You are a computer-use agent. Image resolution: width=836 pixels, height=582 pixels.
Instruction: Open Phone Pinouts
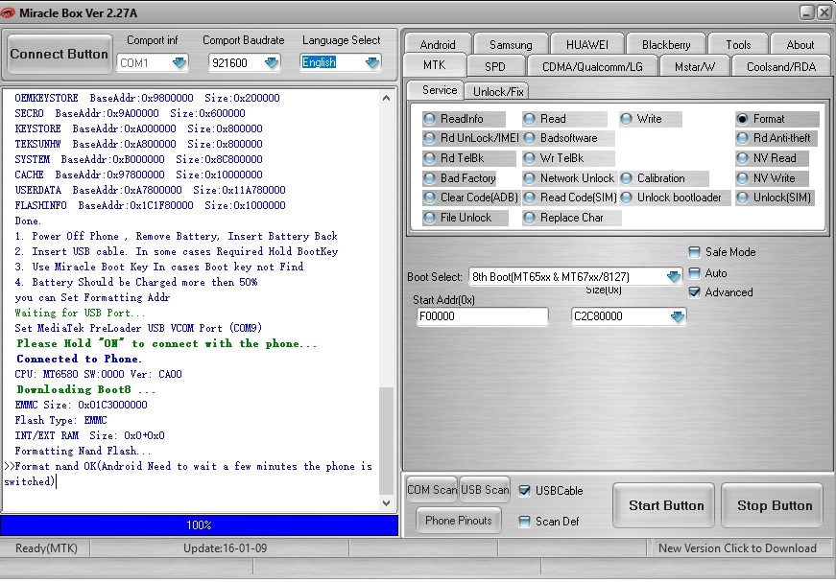[x=459, y=521]
